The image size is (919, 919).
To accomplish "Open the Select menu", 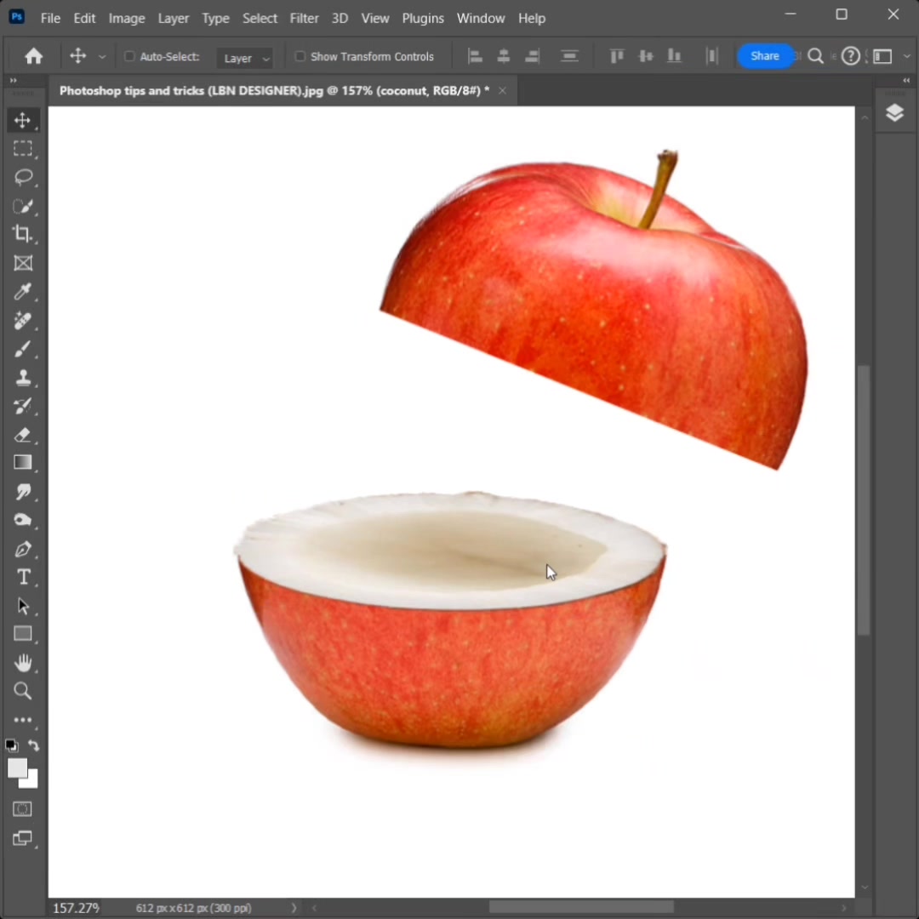I will coord(260,18).
